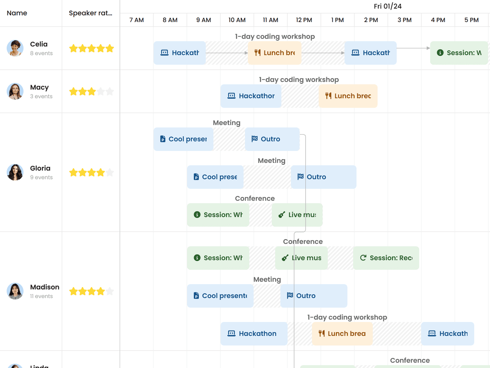The image size is (490, 368).
Task: Click the cutlery icon on Madison's Lunch break event
Action: pos(321,333)
